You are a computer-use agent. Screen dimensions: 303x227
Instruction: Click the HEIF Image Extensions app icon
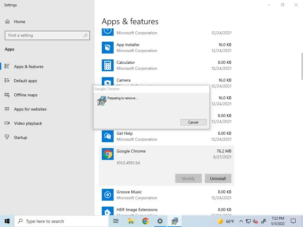(x=108, y=211)
